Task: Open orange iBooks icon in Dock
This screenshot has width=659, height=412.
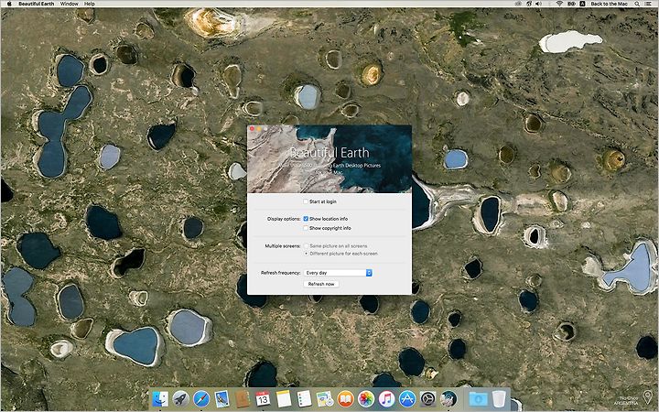Action: tap(345, 398)
